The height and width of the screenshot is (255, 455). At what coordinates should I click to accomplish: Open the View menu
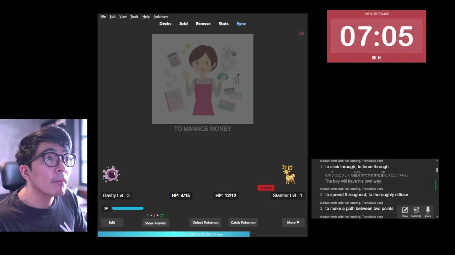coord(123,17)
